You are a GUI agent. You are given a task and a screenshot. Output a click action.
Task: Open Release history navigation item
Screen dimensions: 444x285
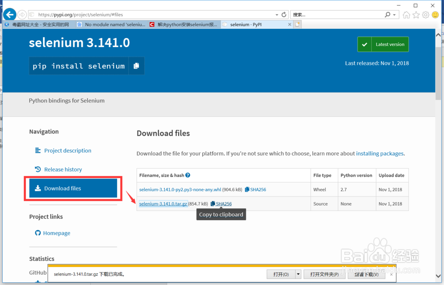tap(63, 169)
